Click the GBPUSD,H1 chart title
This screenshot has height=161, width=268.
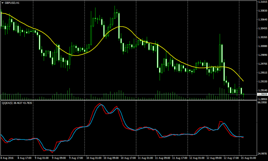tap(13, 3)
